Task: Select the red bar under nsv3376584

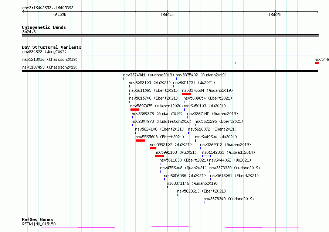Action: coord(186,94)
